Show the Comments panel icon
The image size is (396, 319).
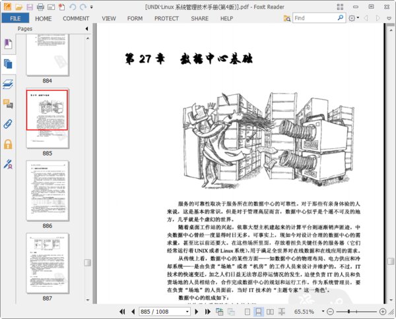(x=8, y=103)
